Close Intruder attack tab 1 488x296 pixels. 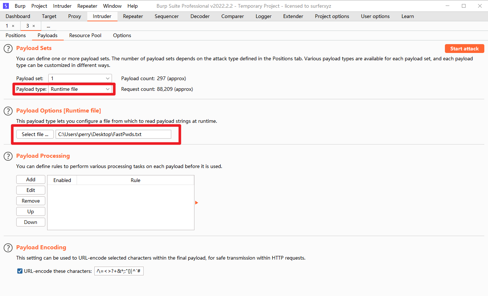click(x=13, y=26)
